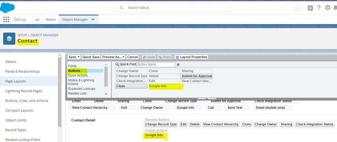Select Quick Actions palette category

[x=78, y=76]
